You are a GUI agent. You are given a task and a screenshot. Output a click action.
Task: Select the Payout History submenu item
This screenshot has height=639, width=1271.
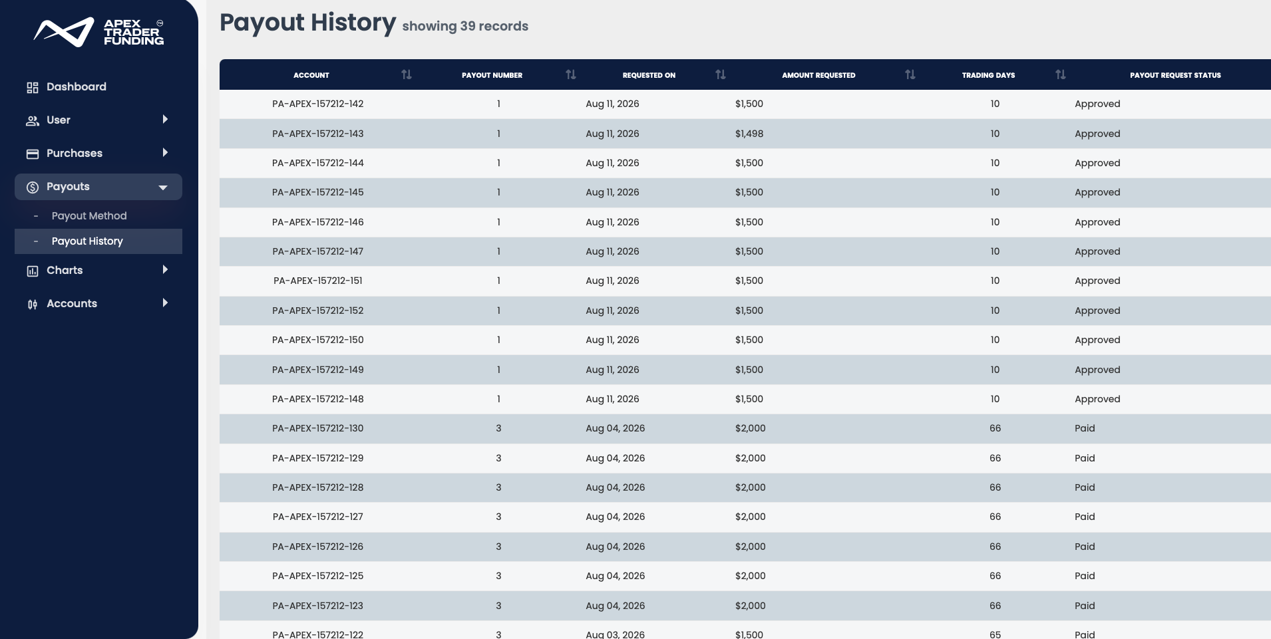coord(98,241)
